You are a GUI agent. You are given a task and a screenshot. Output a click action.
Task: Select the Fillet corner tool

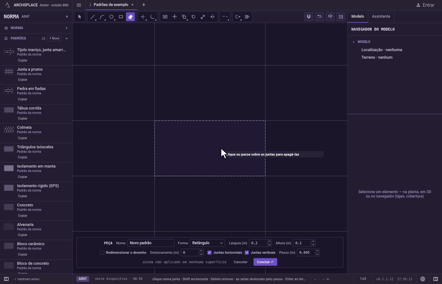[152, 17]
